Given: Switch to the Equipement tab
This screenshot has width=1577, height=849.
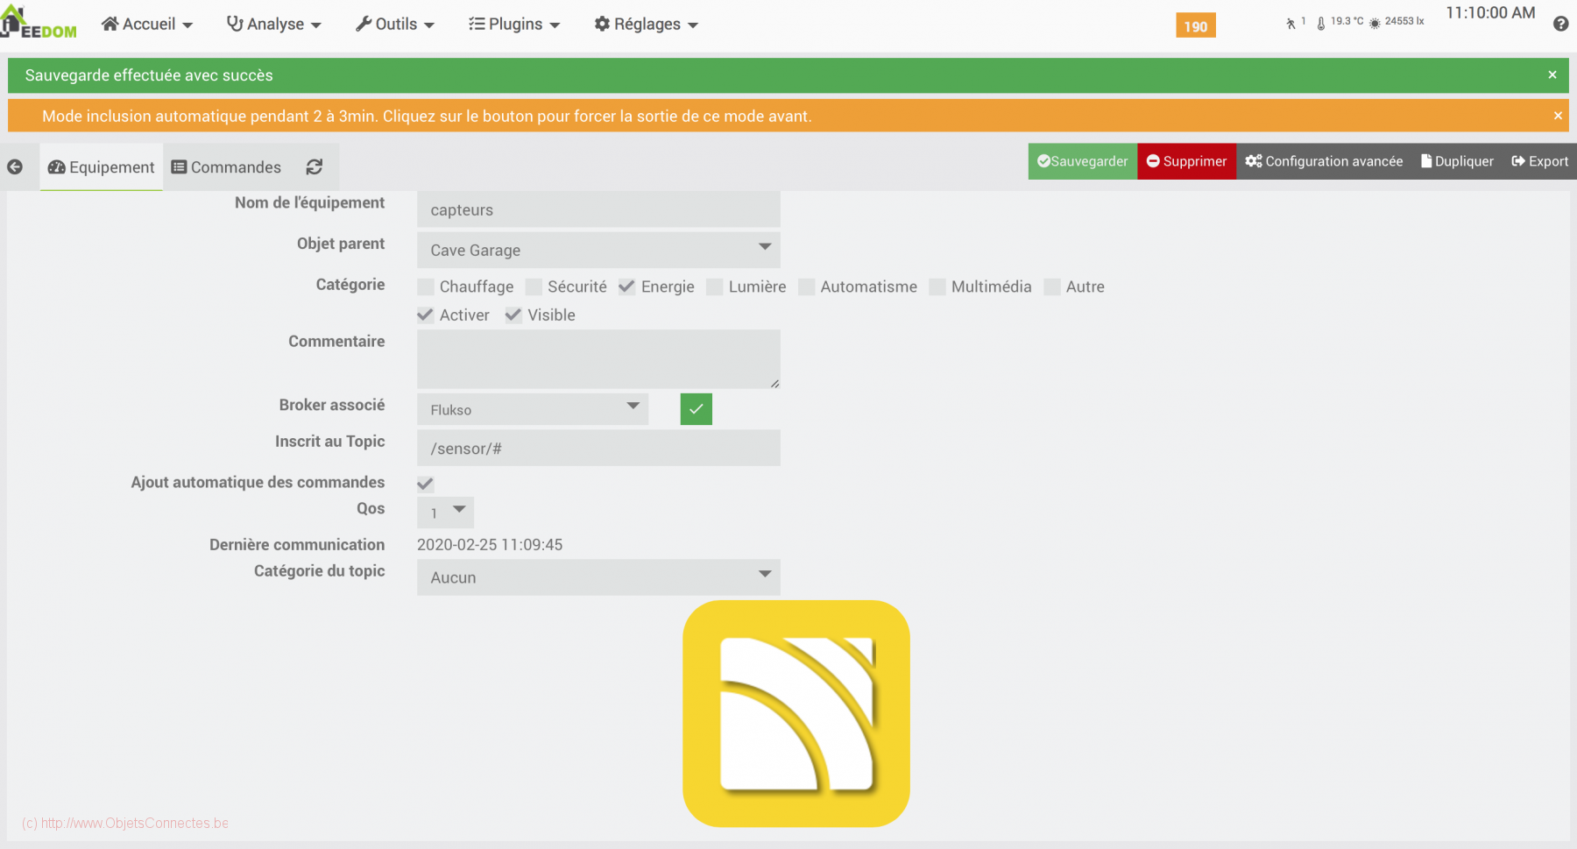Looking at the screenshot, I should pos(102,167).
